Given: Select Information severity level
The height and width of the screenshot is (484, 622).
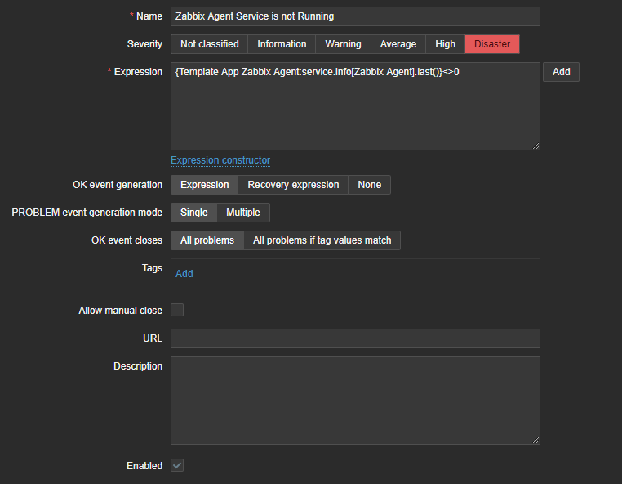Looking at the screenshot, I should [x=282, y=44].
